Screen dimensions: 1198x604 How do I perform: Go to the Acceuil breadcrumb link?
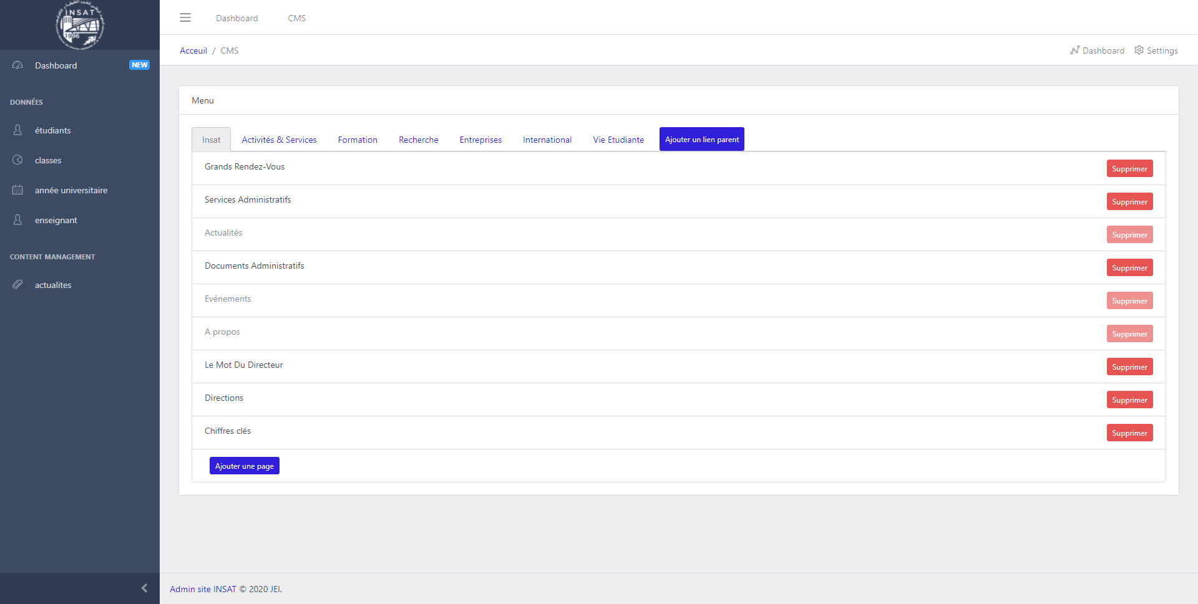(x=193, y=50)
